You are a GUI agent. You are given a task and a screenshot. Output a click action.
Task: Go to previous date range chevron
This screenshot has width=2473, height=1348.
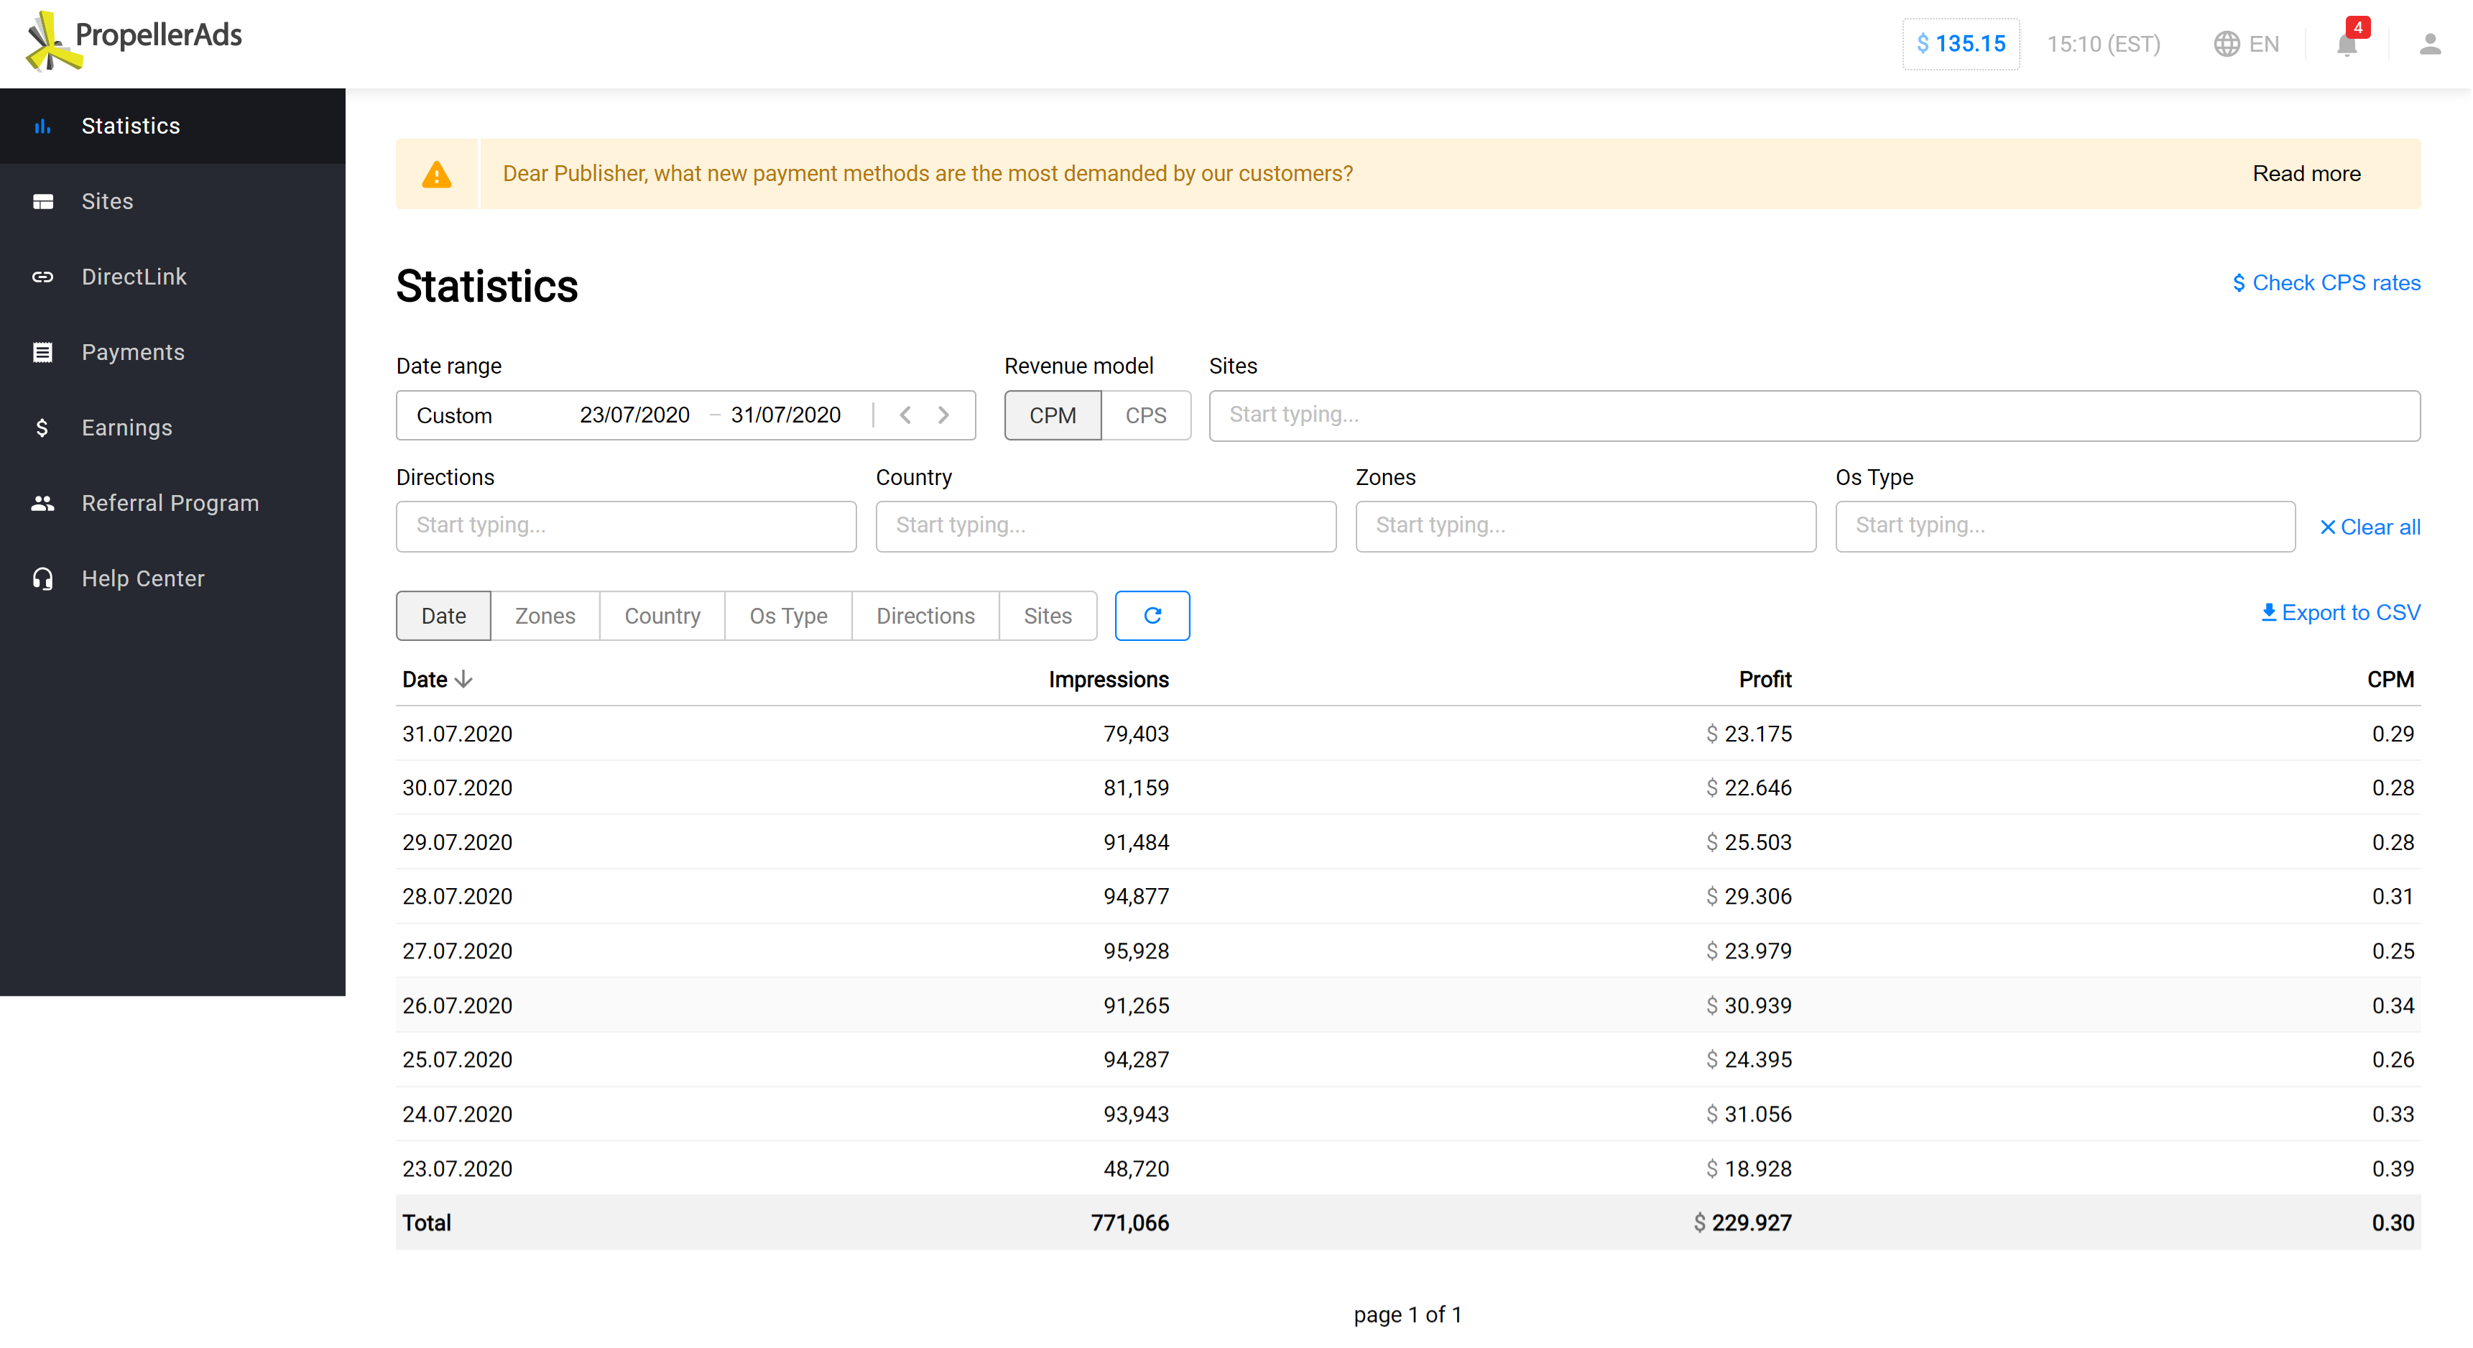click(905, 415)
